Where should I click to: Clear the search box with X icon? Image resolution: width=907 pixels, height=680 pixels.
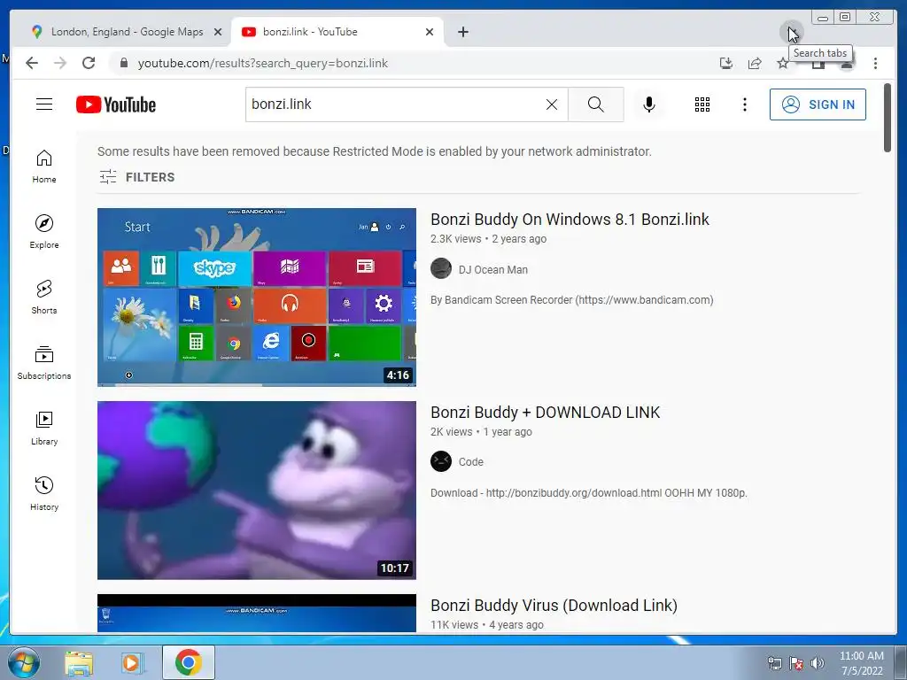coord(552,104)
